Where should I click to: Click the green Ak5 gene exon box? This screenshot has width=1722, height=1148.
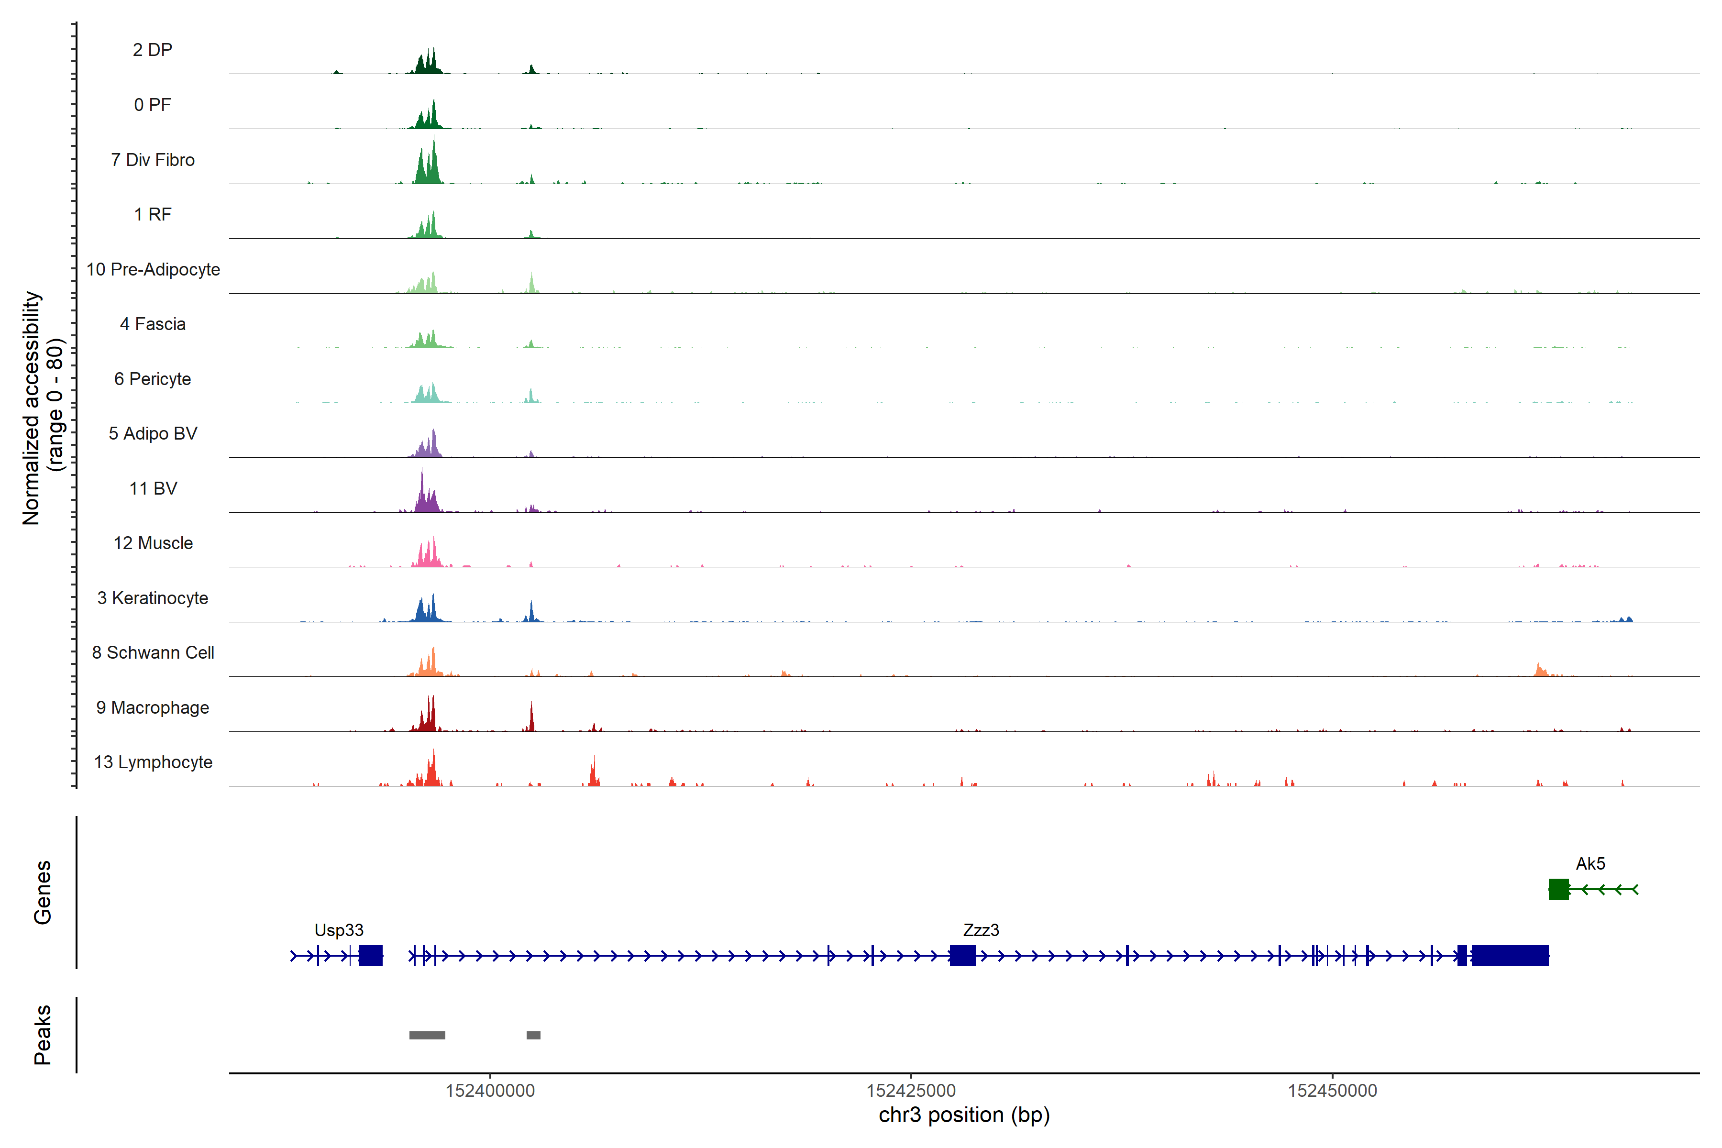[1558, 889]
